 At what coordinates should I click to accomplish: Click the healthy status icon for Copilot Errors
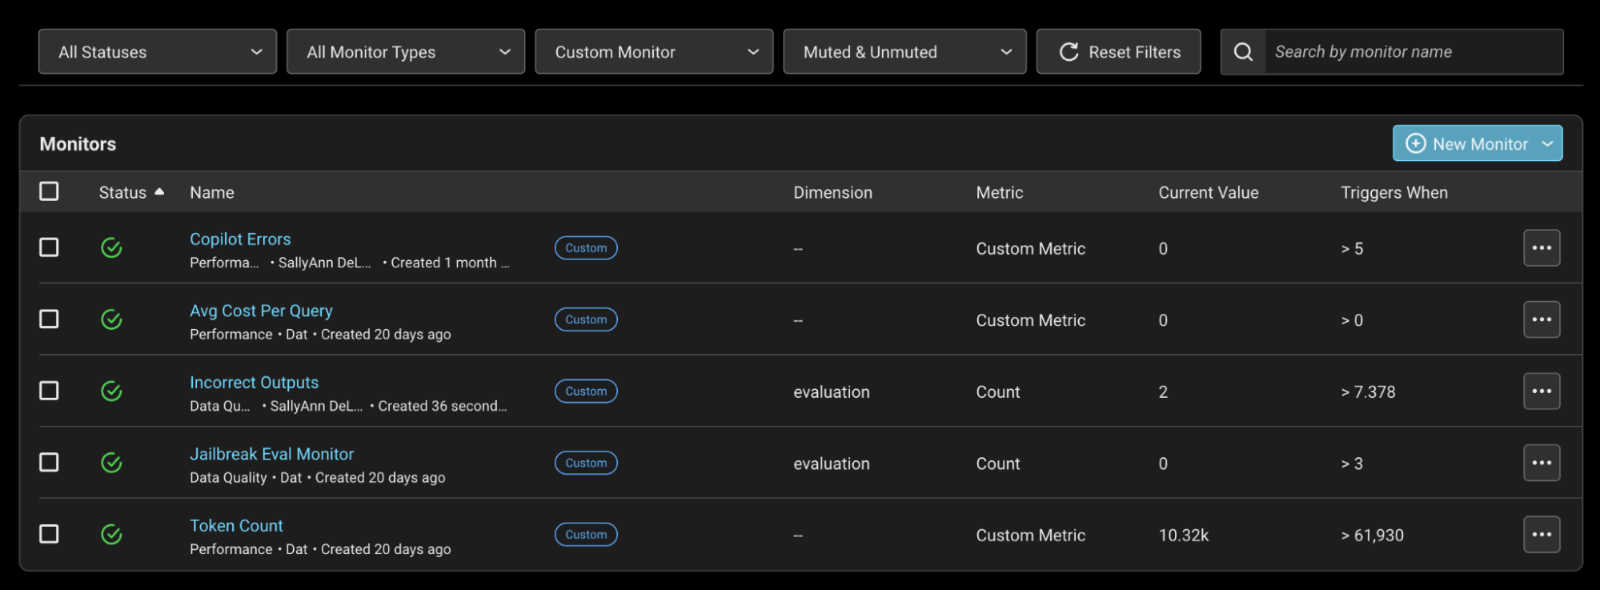click(112, 248)
